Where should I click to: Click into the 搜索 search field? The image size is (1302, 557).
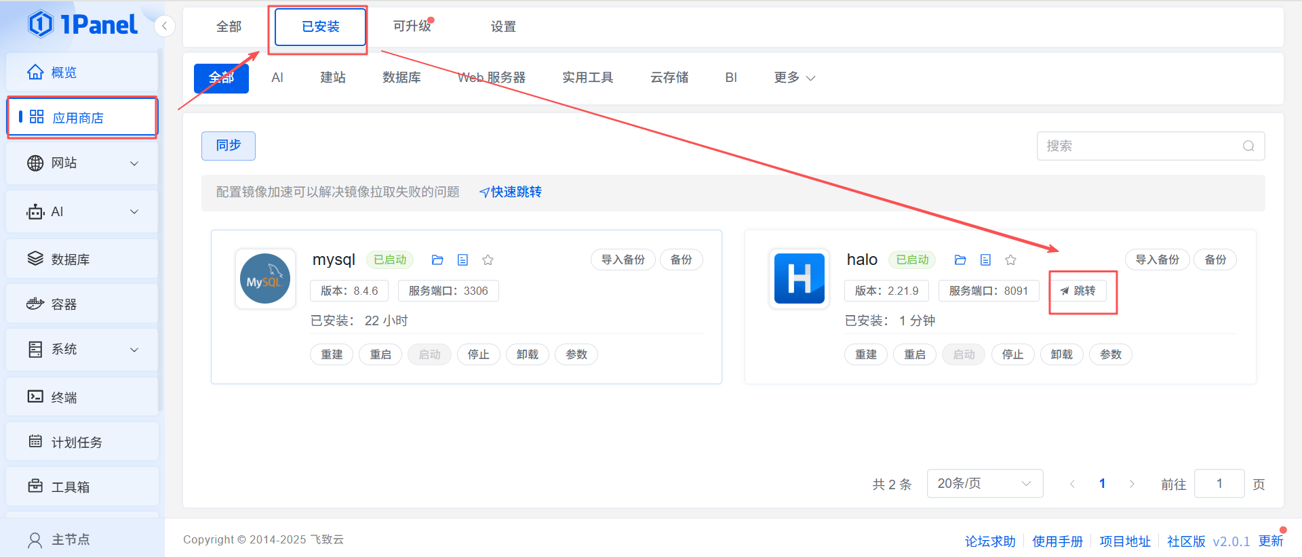point(1139,146)
